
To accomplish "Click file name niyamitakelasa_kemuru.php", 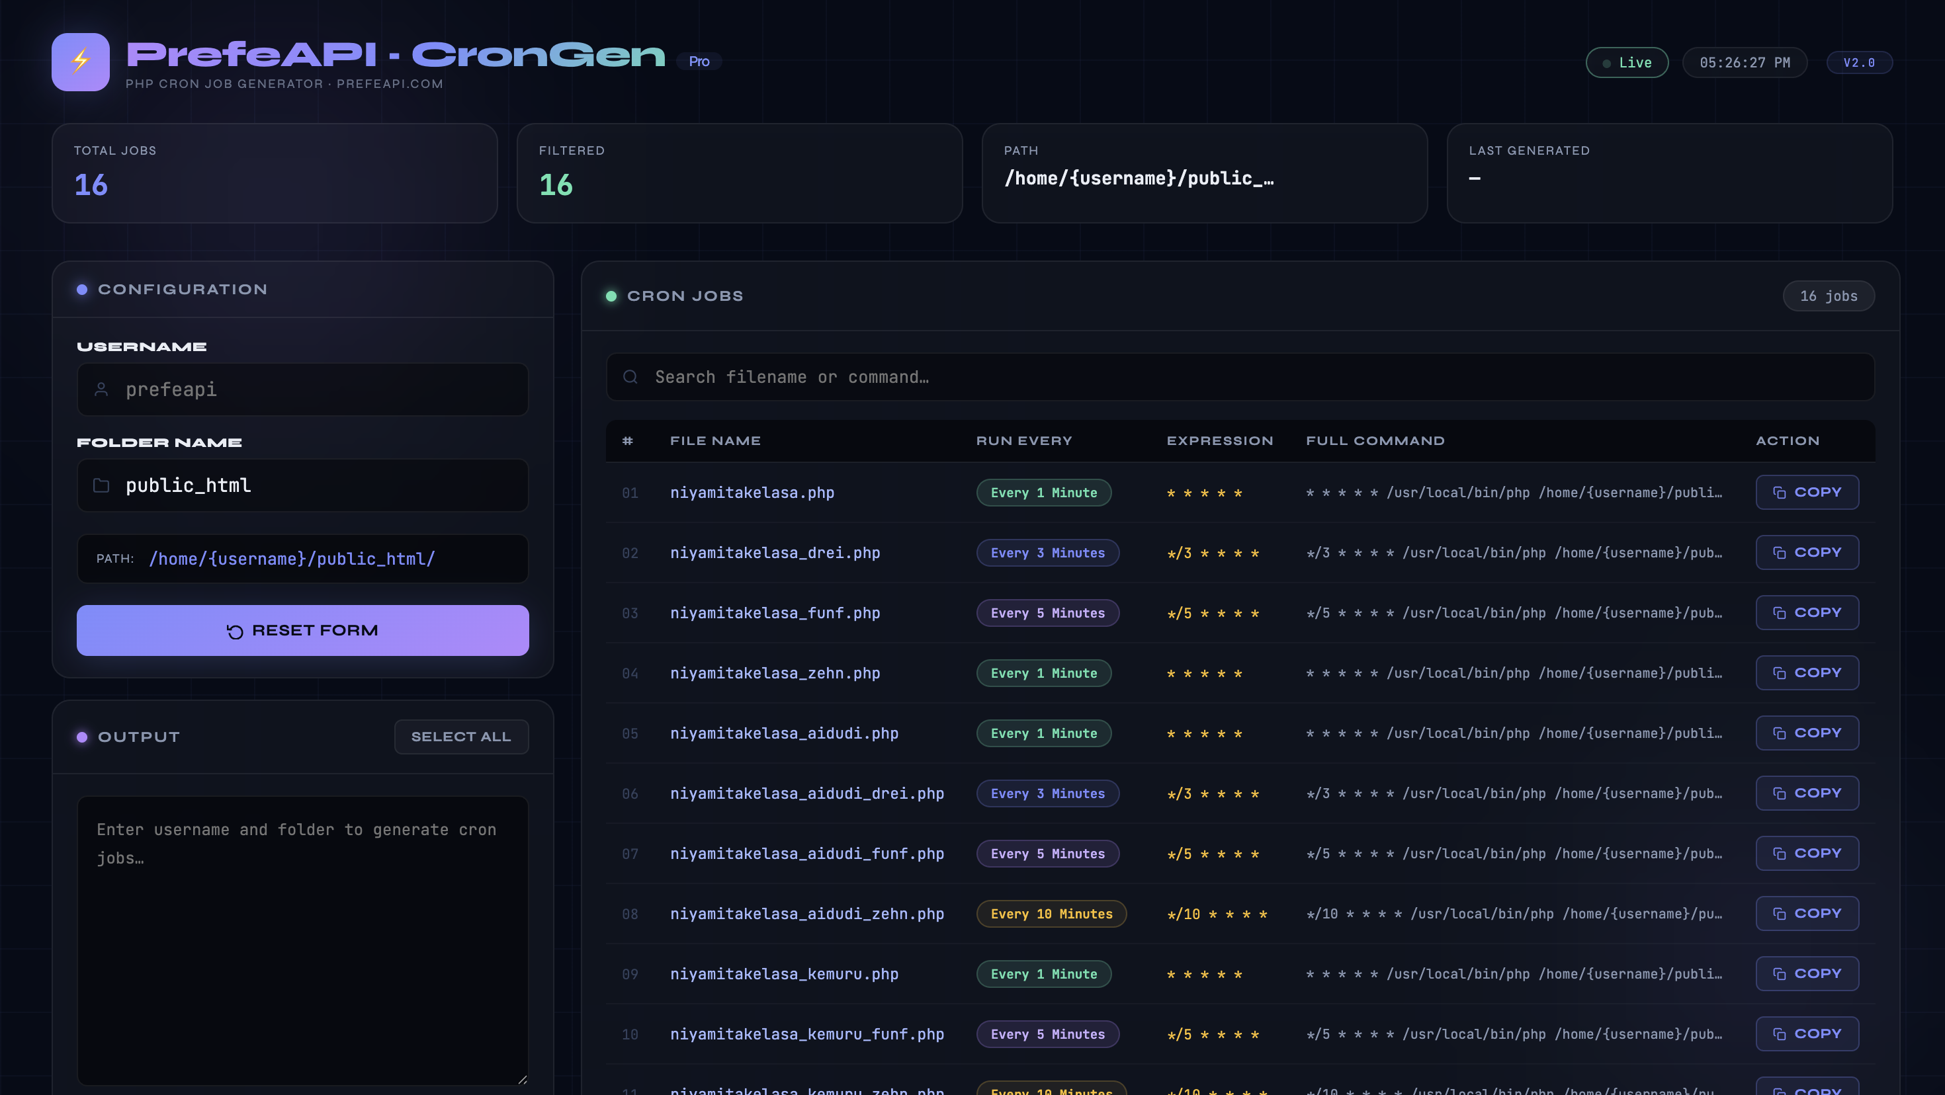I will click(784, 974).
